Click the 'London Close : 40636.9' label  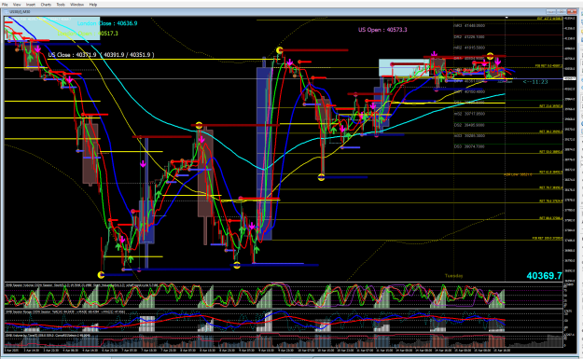107,23
